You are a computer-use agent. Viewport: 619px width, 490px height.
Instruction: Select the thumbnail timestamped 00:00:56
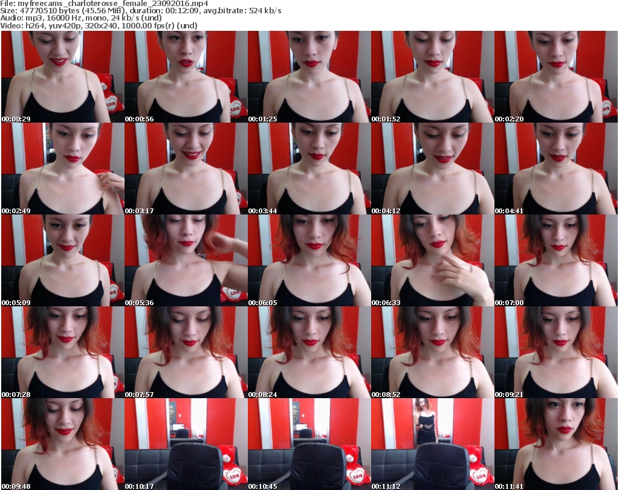coord(186,77)
